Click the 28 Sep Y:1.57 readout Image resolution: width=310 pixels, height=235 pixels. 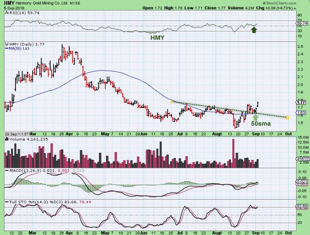point(17,134)
